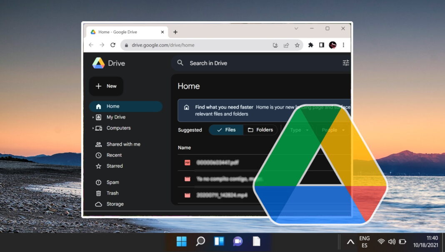
Task: Open the Chrome profile avatar
Action: (332, 45)
